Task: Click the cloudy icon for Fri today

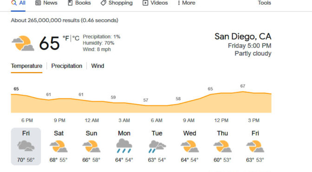Action: (26, 146)
